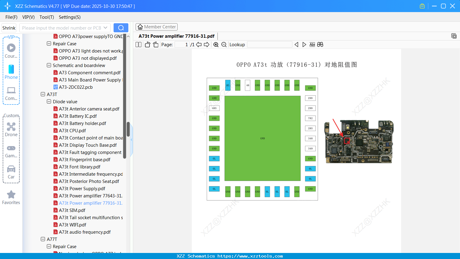Open the Settings(S) menu
The width and height of the screenshot is (460, 259).
click(x=70, y=17)
